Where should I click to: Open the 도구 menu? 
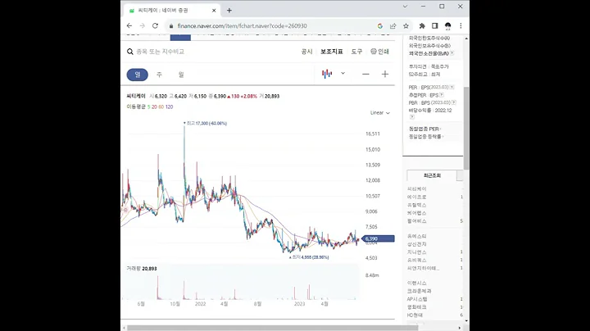tap(356, 52)
